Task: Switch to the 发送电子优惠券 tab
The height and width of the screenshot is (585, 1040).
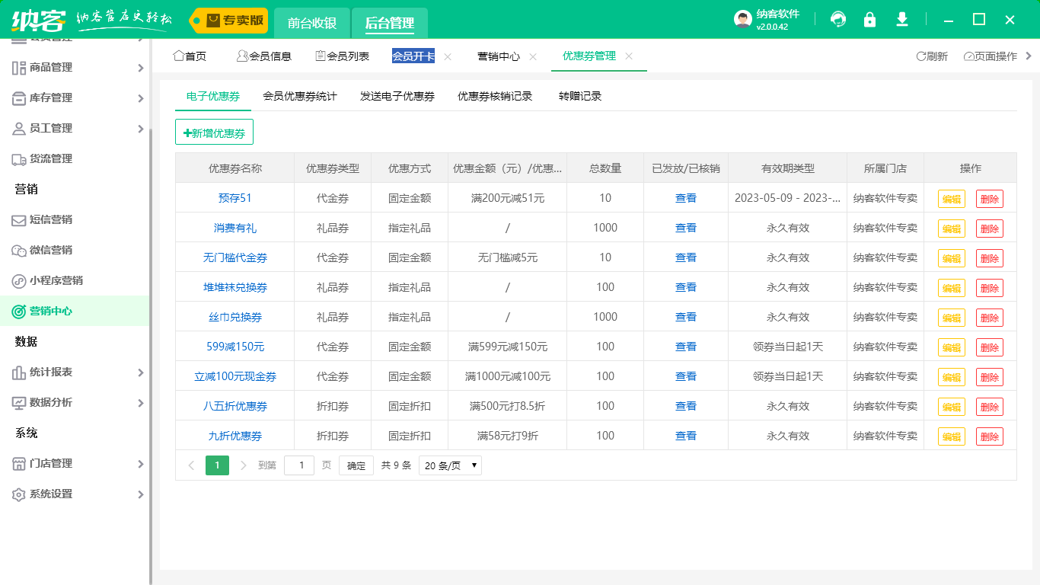Action: pyautogui.click(x=397, y=96)
